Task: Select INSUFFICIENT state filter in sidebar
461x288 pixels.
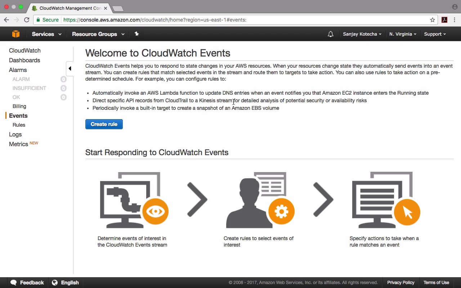Action: (x=29, y=88)
